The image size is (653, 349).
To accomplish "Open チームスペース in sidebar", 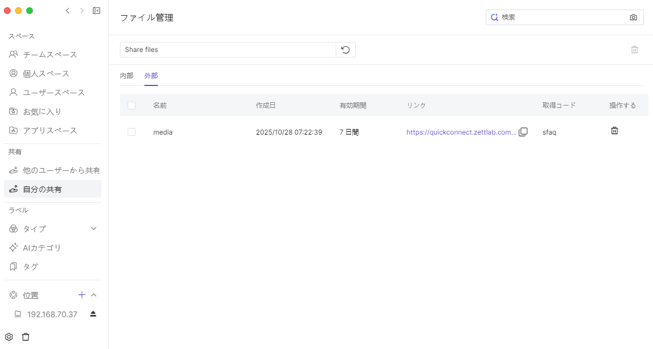I will [50, 55].
